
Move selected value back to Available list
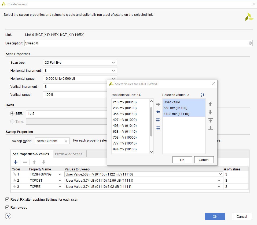tap(158, 112)
